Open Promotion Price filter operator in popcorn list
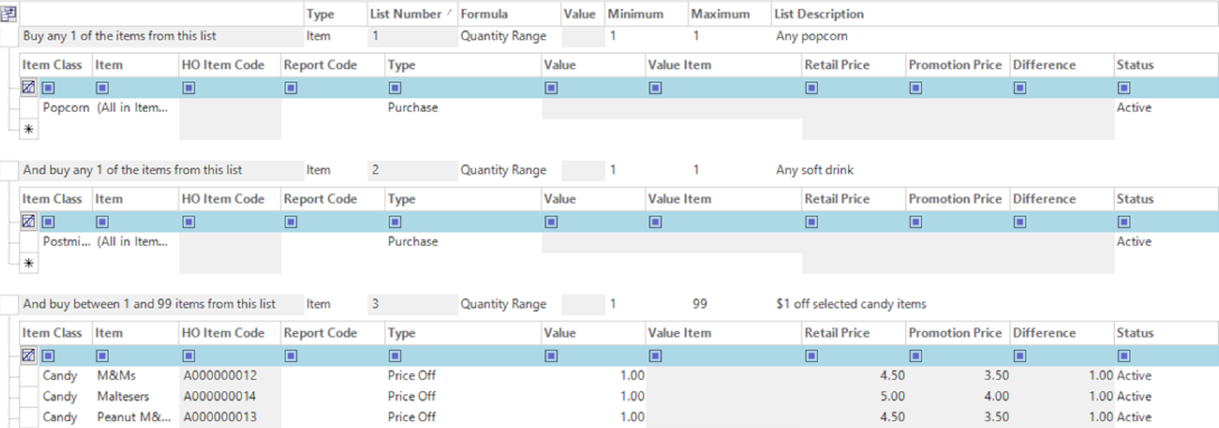 click(916, 88)
